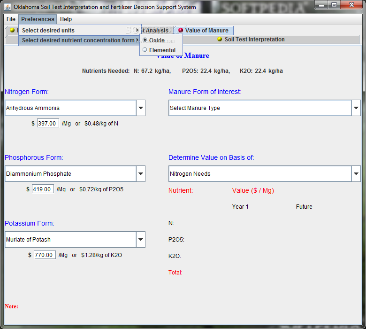Expand the Phosphorous Form dropdown arrow

point(141,173)
